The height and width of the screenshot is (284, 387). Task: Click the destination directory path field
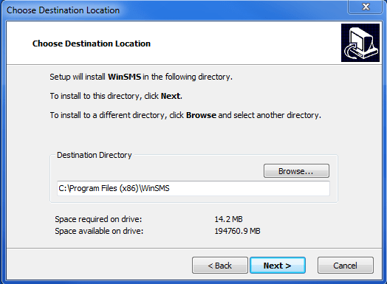pos(193,188)
